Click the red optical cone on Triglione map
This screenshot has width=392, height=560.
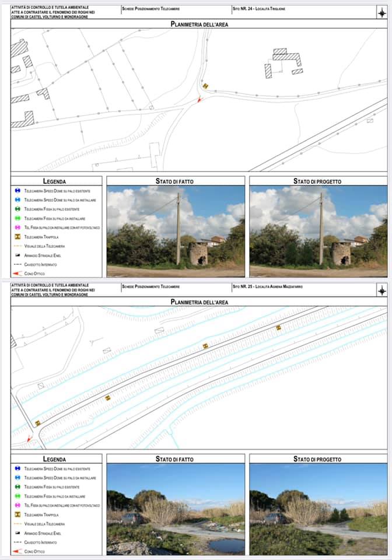click(x=199, y=100)
